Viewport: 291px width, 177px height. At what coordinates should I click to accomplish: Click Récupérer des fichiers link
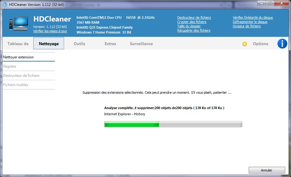194,30
